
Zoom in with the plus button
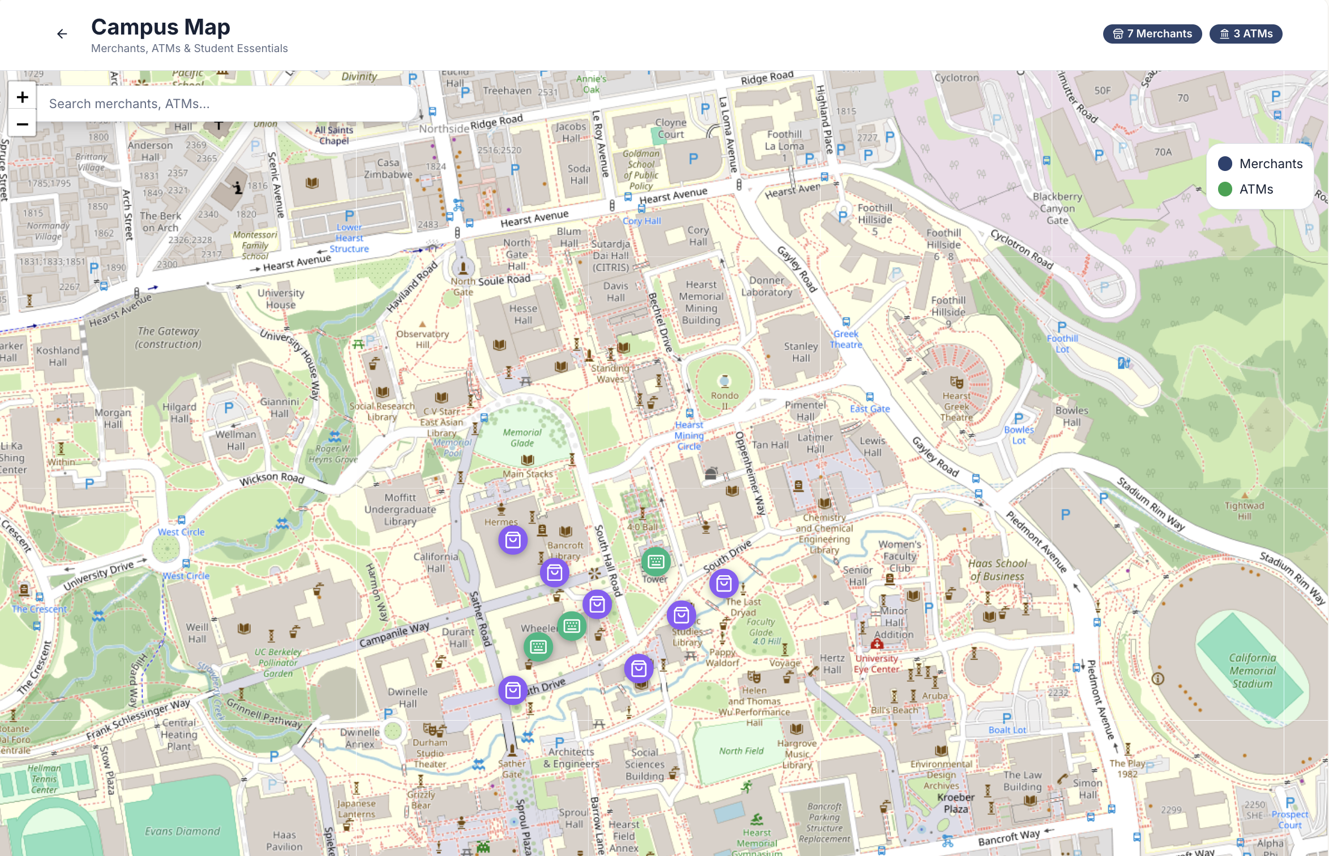[x=22, y=97]
